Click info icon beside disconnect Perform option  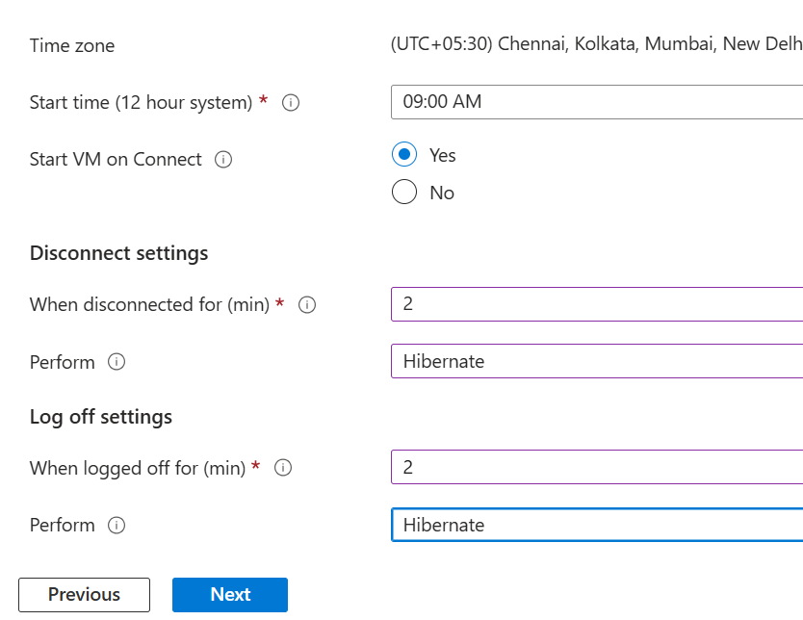(117, 362)
